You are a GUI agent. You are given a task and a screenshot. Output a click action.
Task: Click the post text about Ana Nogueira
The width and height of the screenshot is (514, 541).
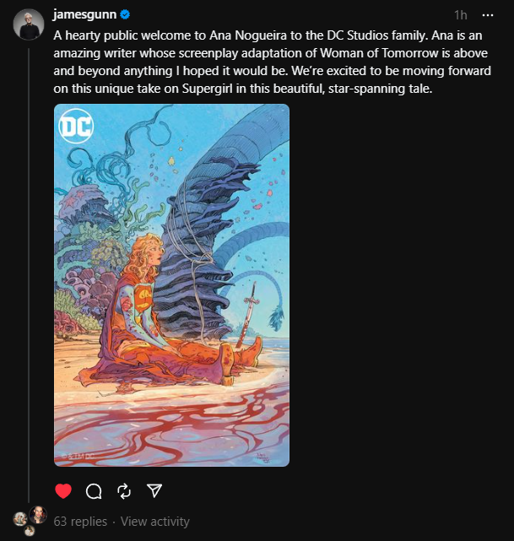pos(272,62)
